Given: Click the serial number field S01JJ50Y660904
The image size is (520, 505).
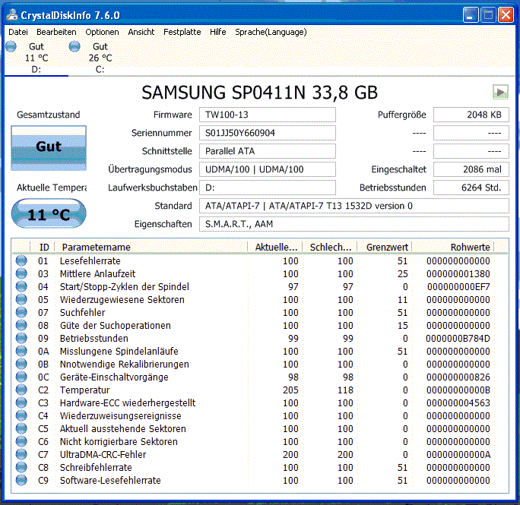Looking at the screenshot, I should click(x=268, y=133).
